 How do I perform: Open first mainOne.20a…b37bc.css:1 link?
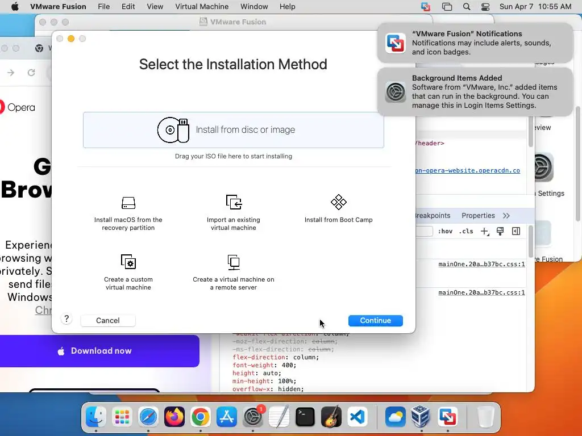coord(481,265)
